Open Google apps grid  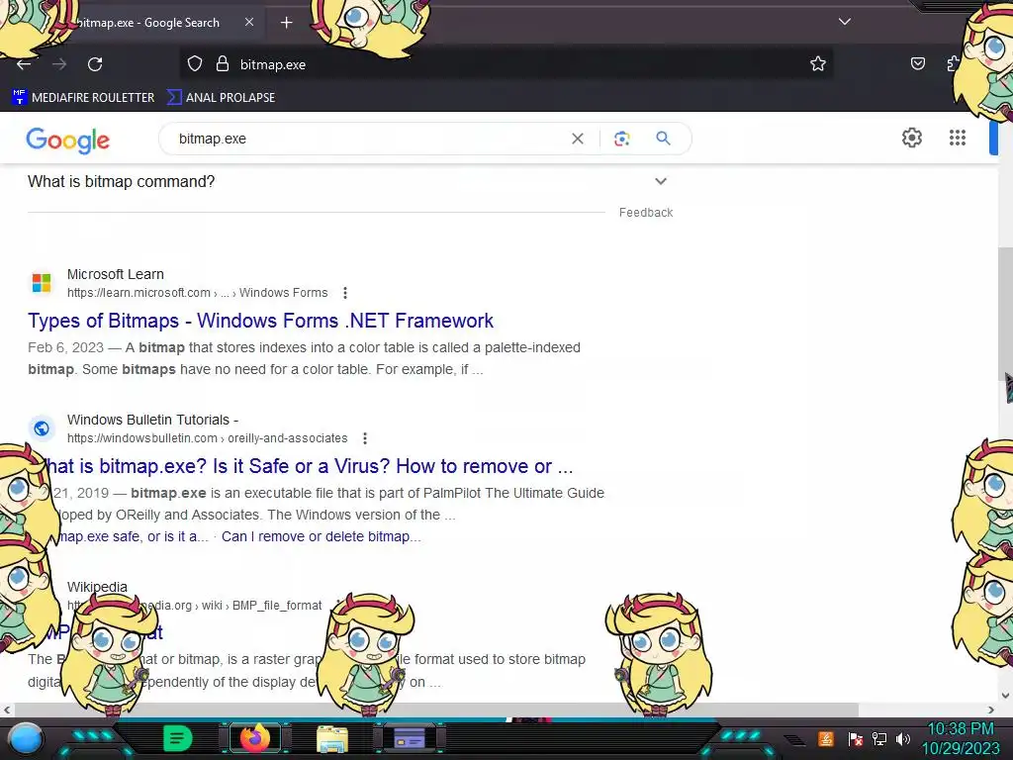click(957, 138)
